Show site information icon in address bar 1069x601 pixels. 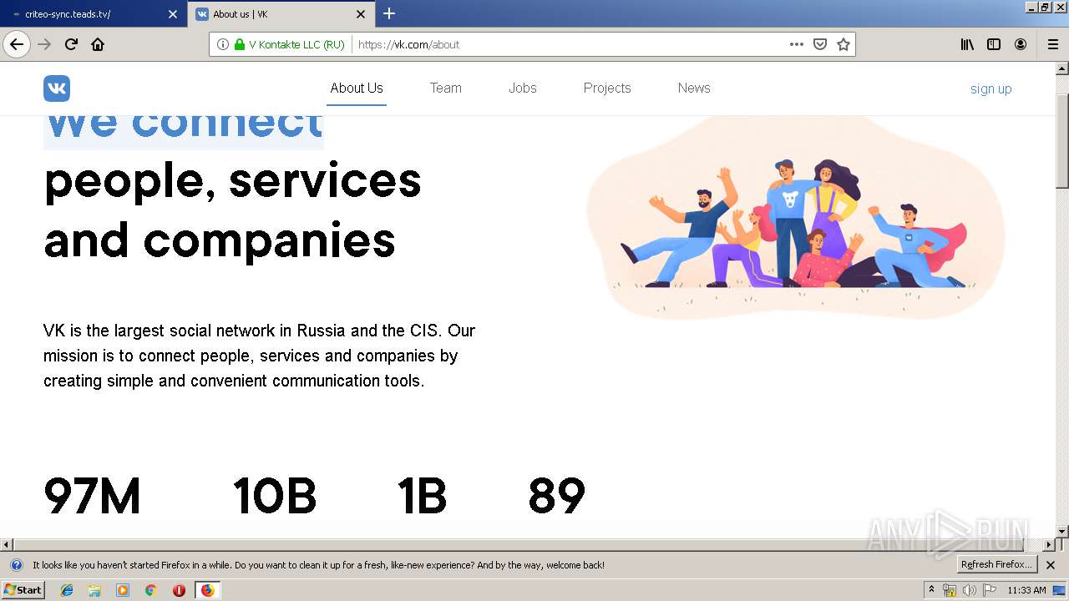coord(222,44)
